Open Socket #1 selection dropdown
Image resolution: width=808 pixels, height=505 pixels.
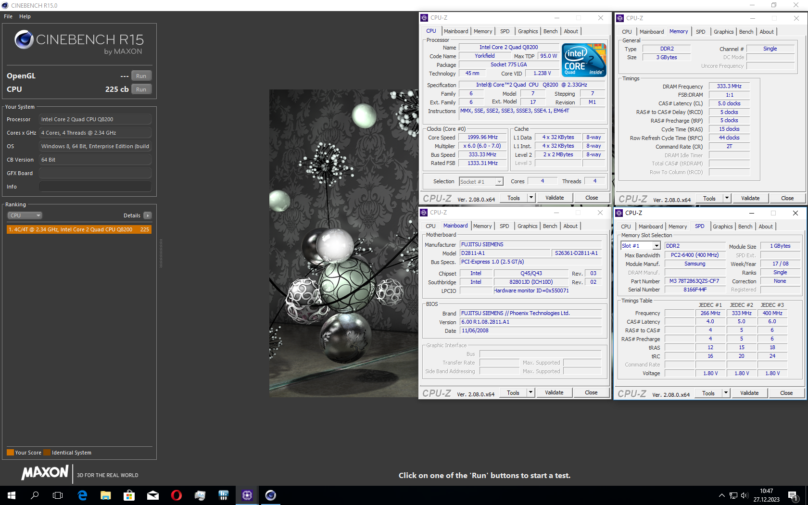coord(481,181)
